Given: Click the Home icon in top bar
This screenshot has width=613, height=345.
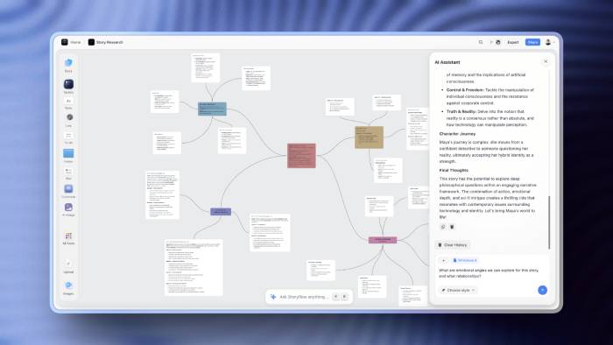Looking at the screenshot, I should tap(65, 42).
